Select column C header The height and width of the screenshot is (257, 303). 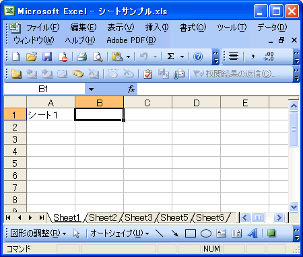click(147, 103)
